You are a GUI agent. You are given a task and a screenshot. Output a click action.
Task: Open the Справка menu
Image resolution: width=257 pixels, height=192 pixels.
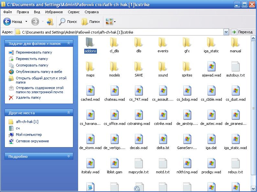[92, 12]
